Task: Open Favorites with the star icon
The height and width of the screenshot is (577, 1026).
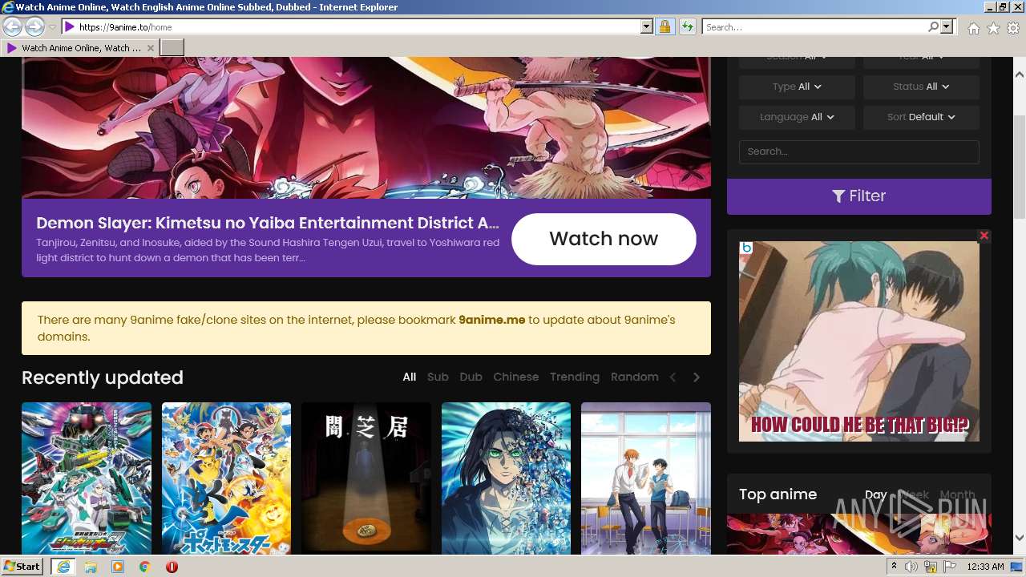Action: click(x=993, y=28)
